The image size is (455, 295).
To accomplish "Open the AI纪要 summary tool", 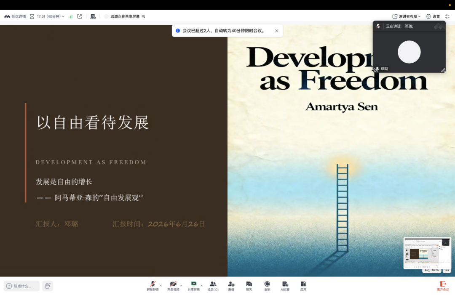I will 285,286.
